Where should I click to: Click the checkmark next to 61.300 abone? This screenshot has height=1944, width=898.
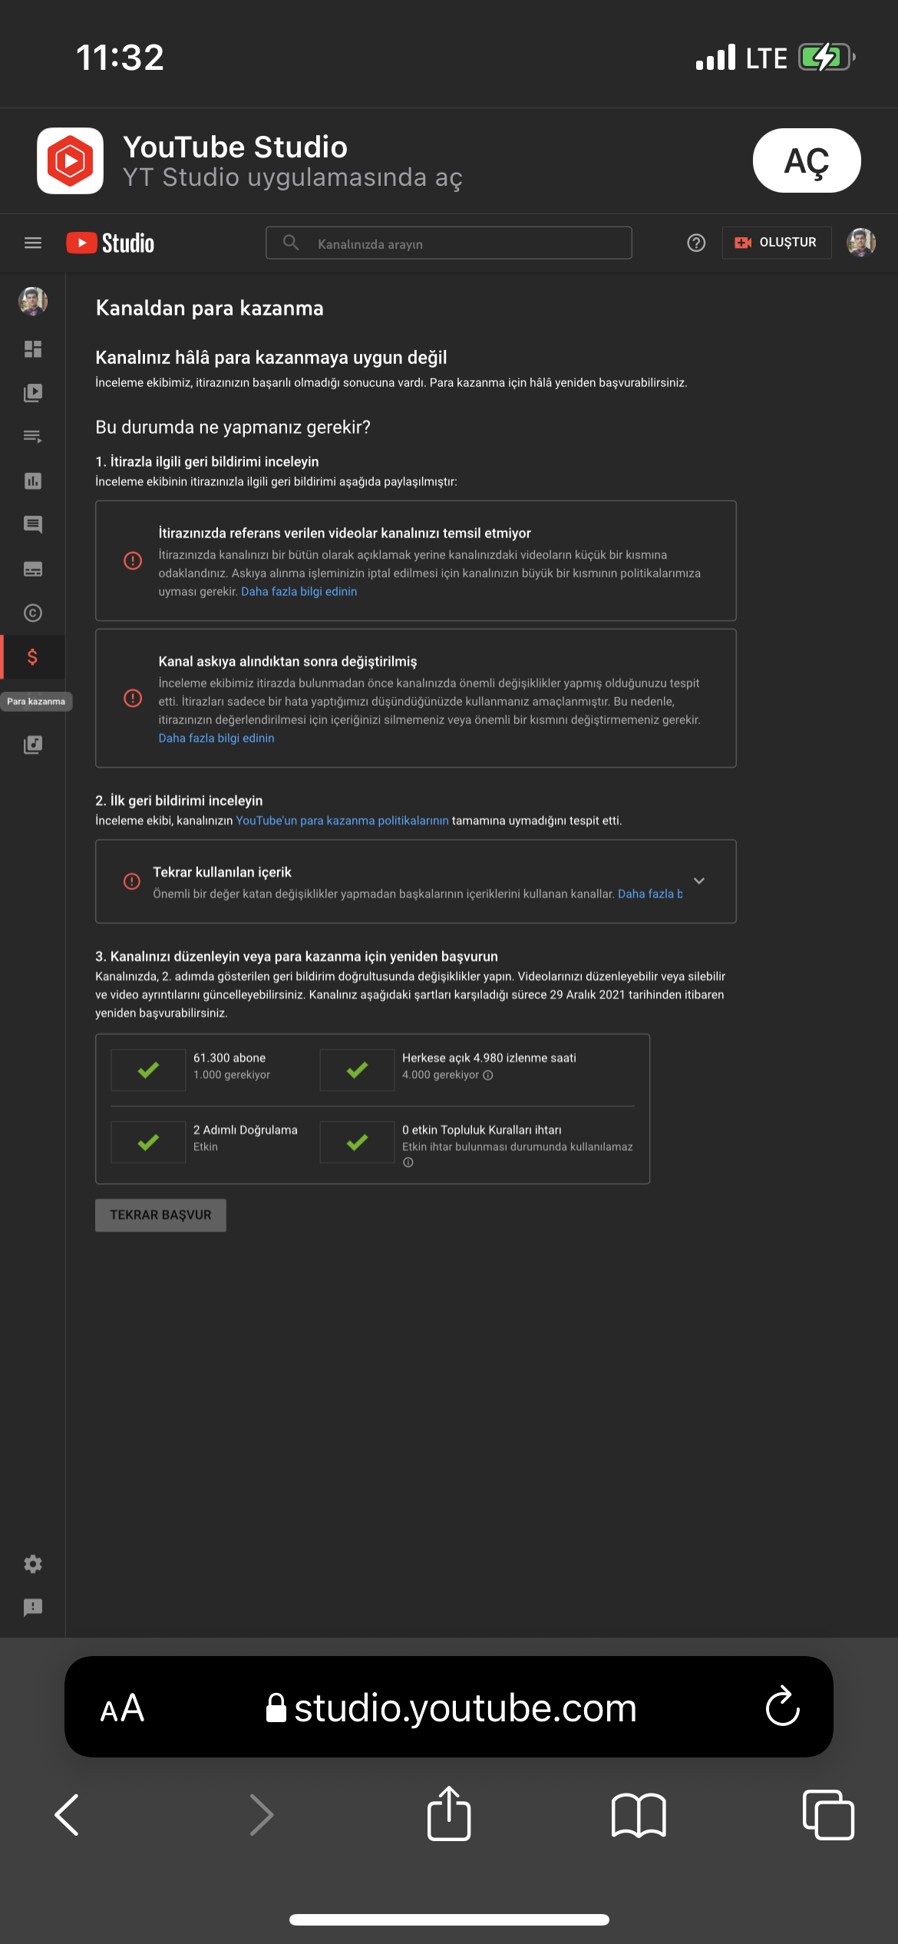(x=148, y=1070)
